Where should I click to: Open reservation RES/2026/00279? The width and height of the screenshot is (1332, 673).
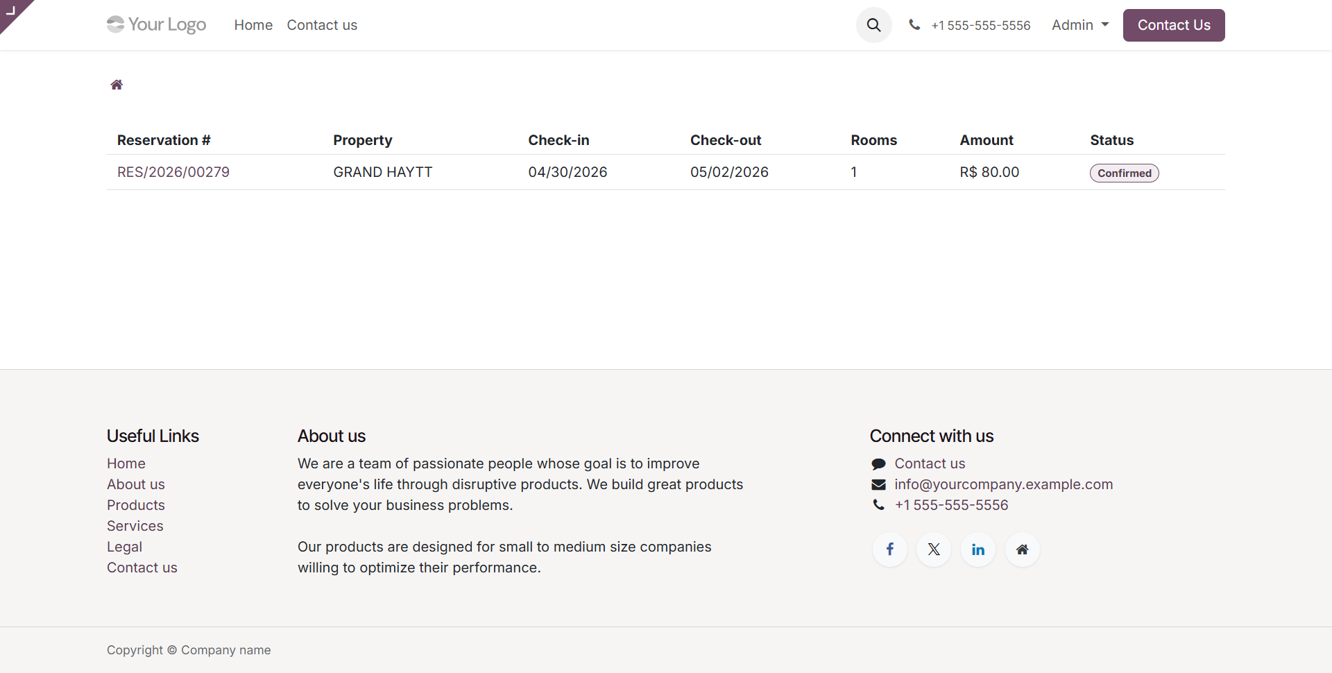(x=173, y=172)
